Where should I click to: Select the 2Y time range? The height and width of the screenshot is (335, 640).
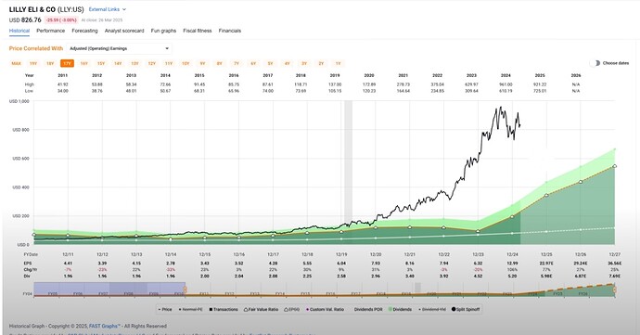pos(321,63)
